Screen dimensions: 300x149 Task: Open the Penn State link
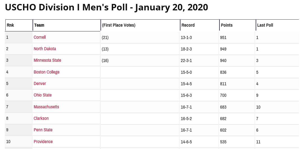43,130
